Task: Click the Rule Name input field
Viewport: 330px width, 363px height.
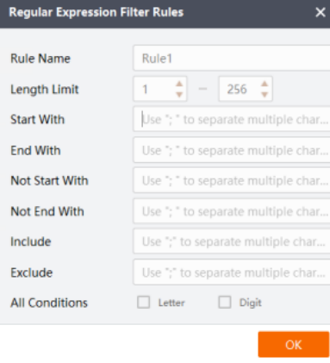Action: [232, 59]
